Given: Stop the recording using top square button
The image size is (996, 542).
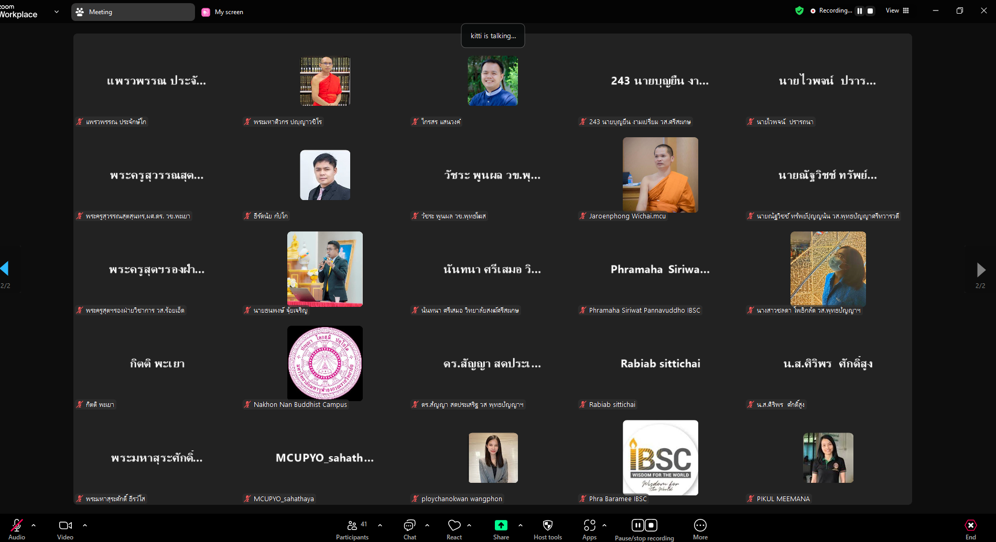Looking at the screenshot, I should [x=870, y=10].
